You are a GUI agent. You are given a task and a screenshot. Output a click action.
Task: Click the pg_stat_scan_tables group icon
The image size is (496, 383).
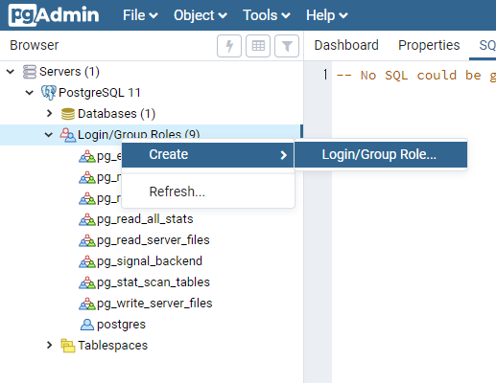pos(87,282)
